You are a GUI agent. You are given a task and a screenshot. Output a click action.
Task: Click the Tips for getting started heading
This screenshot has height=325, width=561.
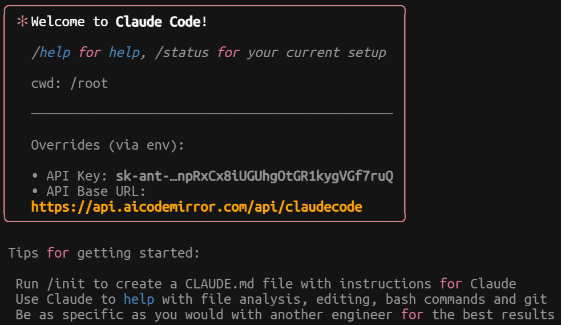(104, 253)
